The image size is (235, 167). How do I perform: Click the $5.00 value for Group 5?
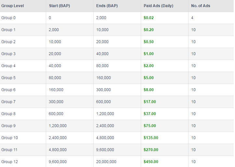click(x=149, y=78)
